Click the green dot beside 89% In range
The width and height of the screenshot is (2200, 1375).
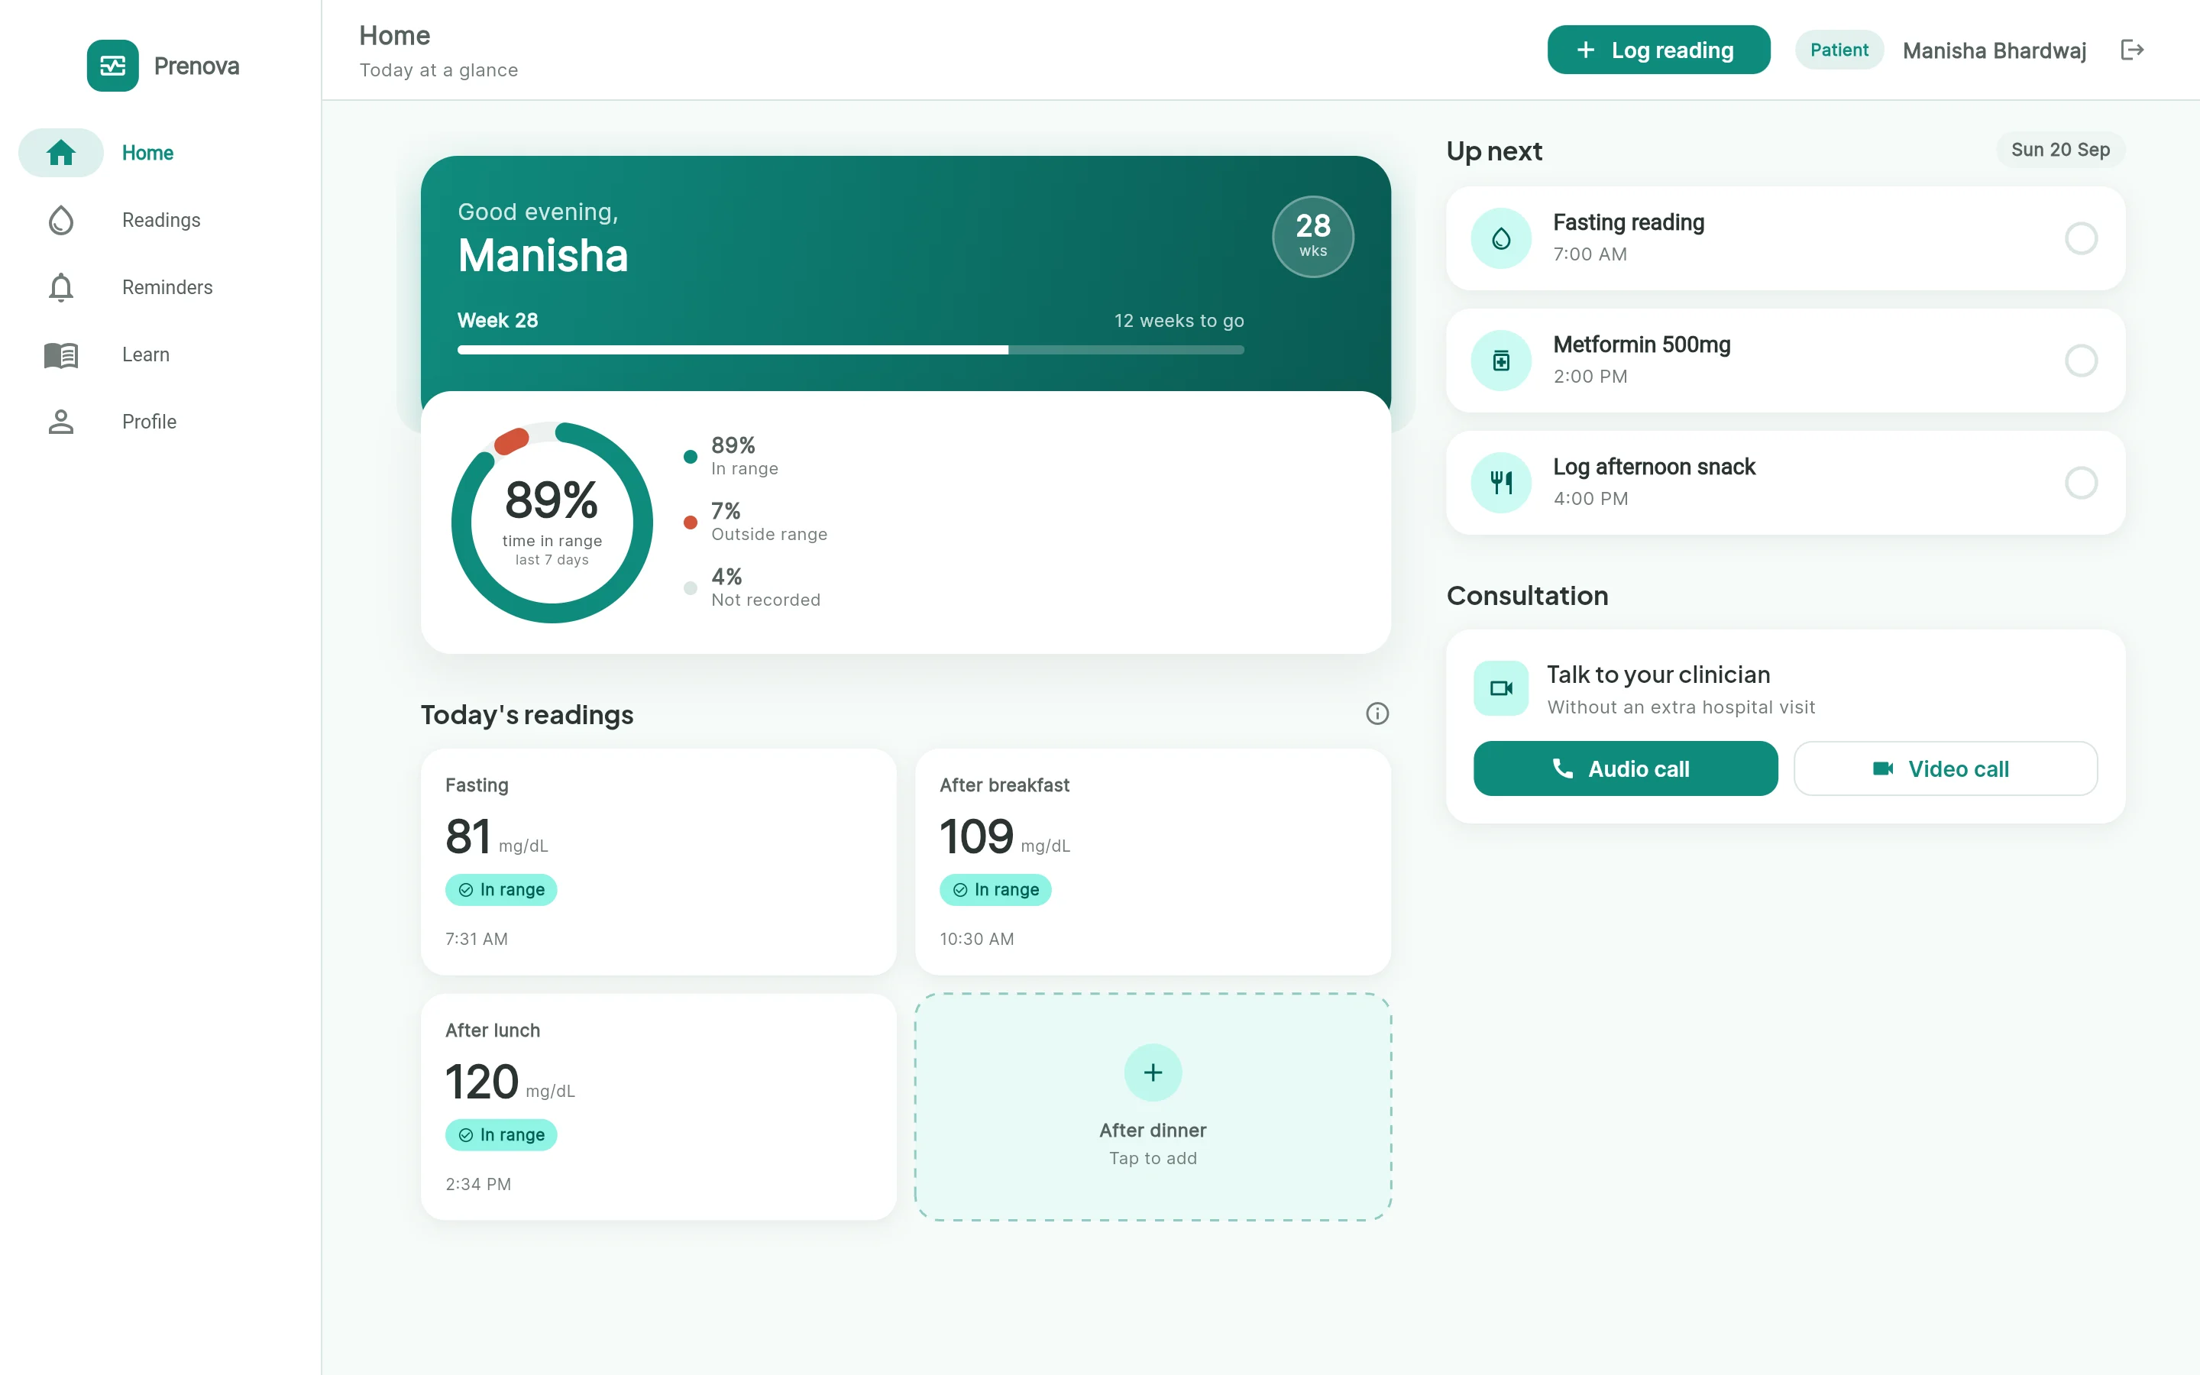pyautogui.click(x=690, y=457)
